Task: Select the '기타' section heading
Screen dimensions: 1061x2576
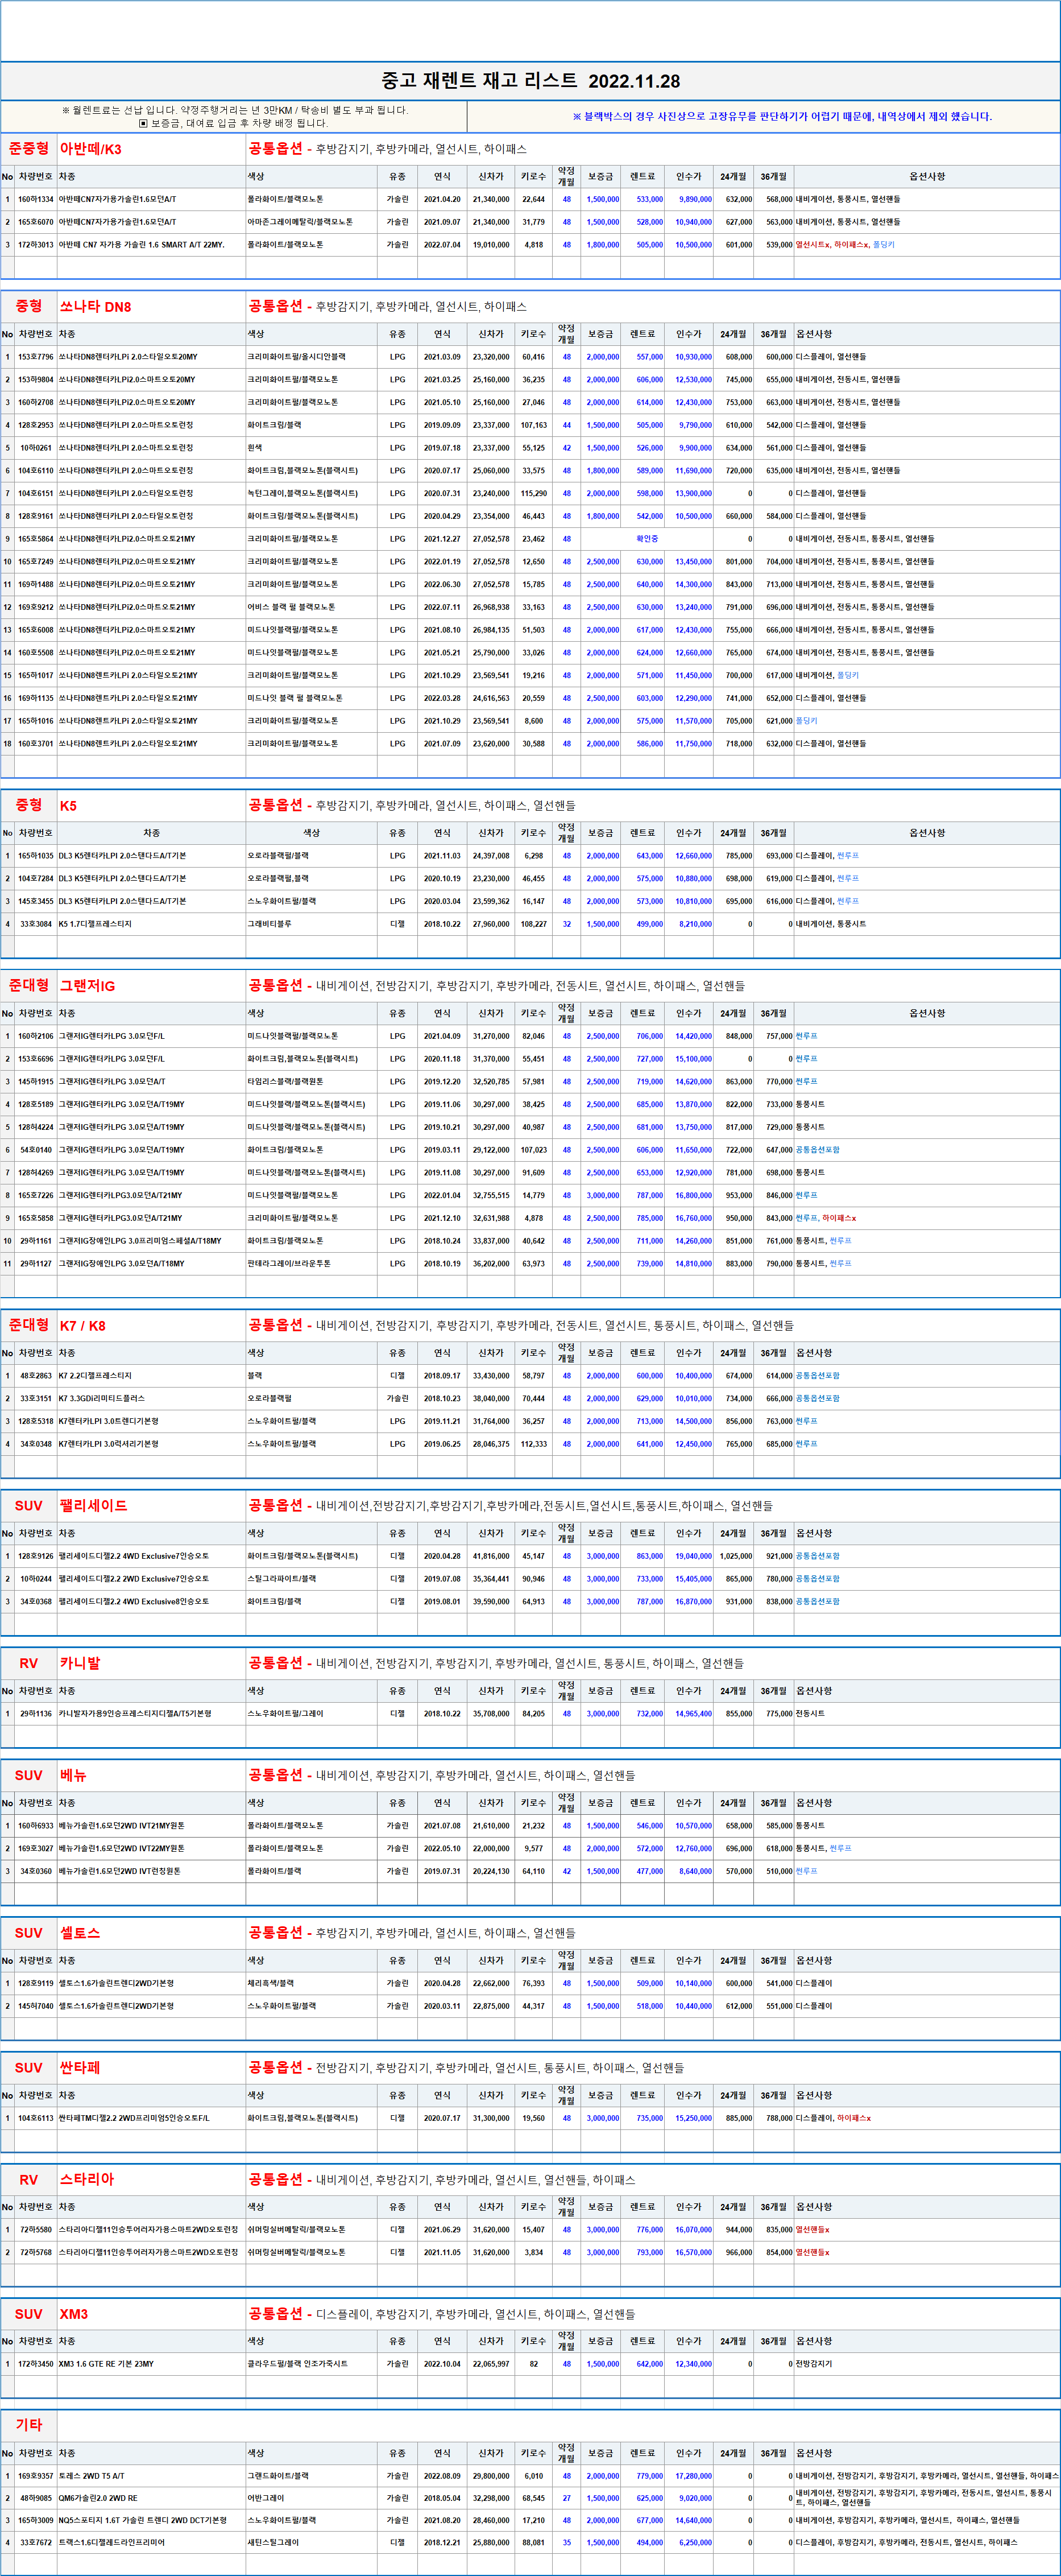Action: [29, 2425]
